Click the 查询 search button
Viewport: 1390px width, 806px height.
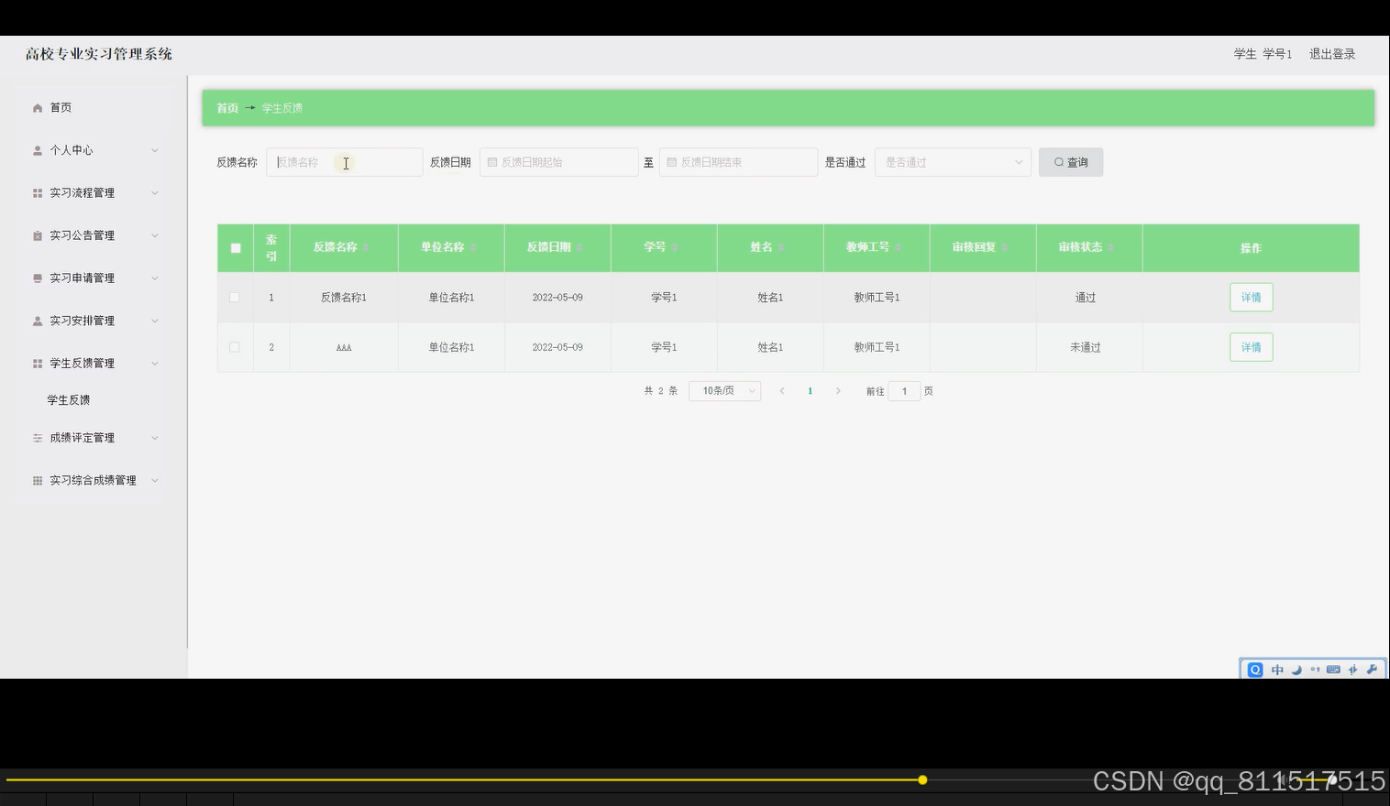click(1071, 162)
